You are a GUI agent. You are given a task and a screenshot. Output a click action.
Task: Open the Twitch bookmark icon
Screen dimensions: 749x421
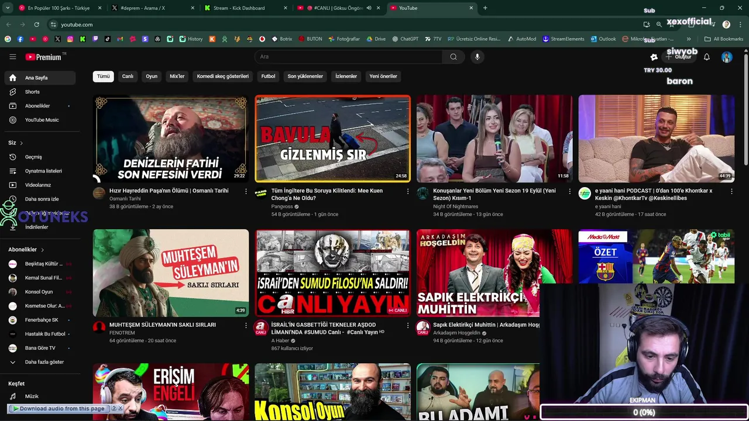tap(95, 39)
